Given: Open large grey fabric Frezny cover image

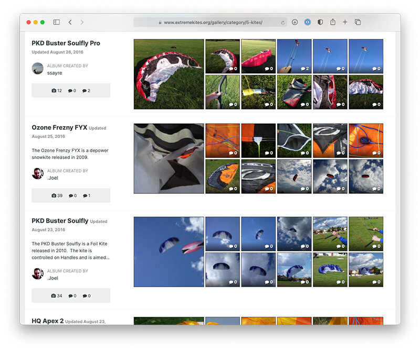Looking at the screenshot, I should tap(169, 159).
